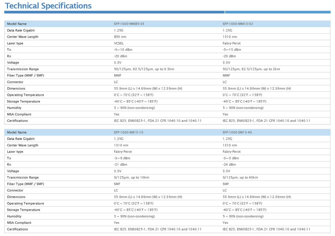Select model name SFP-1000-MM13-02

238,24
